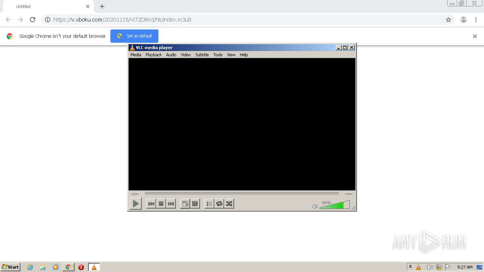
Task: Bookmark this page with star icon
Action: (x=448, y=20)
